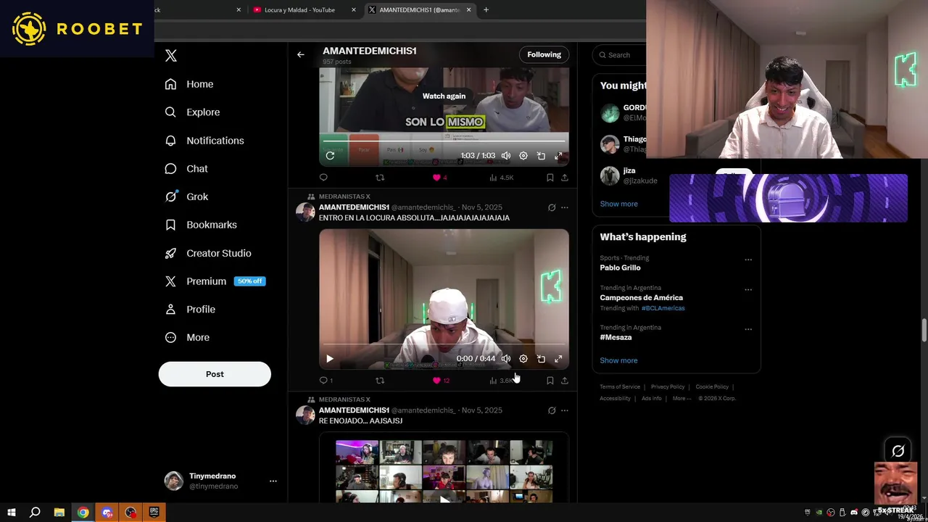Open more options on LOCURA ABSOLUTA post
Screen dimensions: 928x522
tap(565, 207)
